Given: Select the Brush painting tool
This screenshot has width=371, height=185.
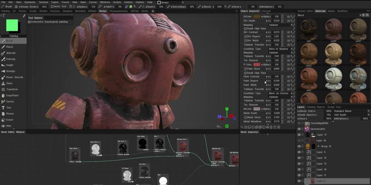Looking at the screenshot, I should point(13,41).
